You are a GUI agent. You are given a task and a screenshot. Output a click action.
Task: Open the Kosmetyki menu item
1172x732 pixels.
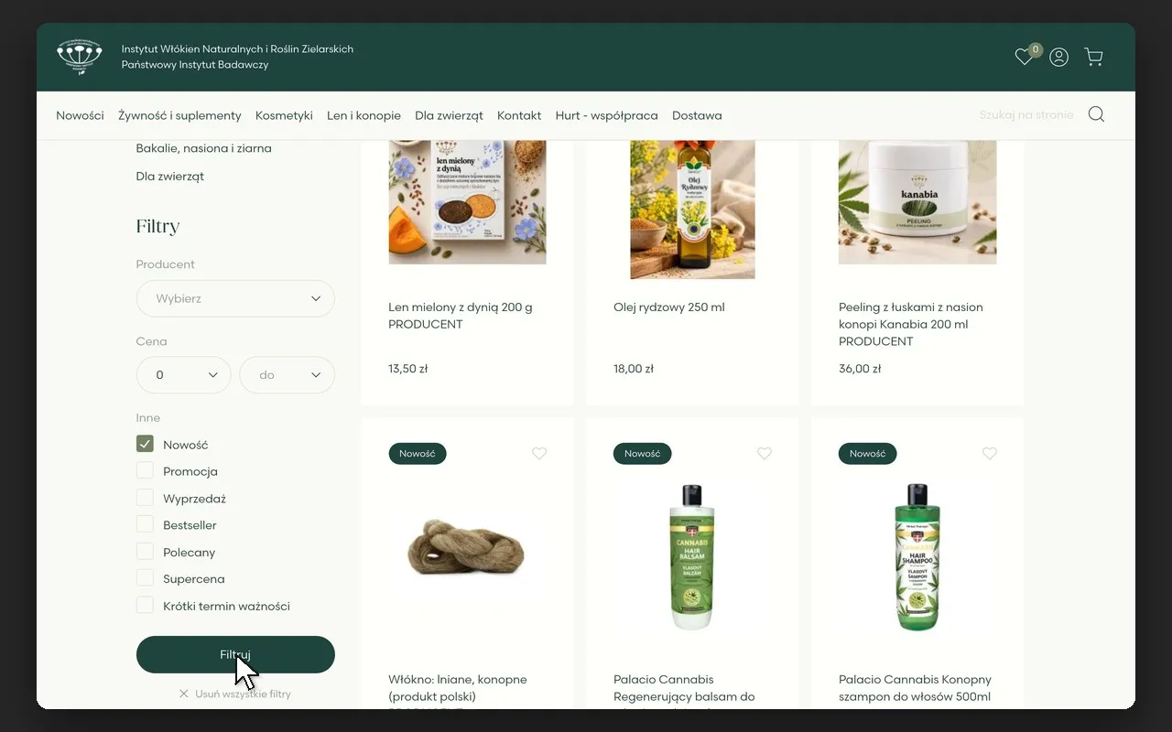(x=284, y=115)
